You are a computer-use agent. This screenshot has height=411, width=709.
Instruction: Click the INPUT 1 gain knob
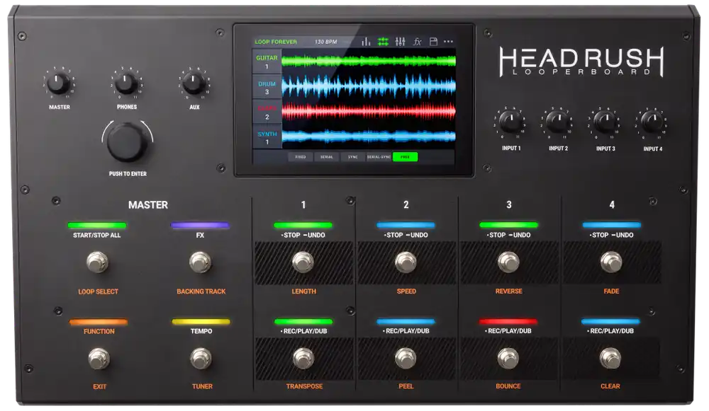pyautogui.click(x=511, y=122)
